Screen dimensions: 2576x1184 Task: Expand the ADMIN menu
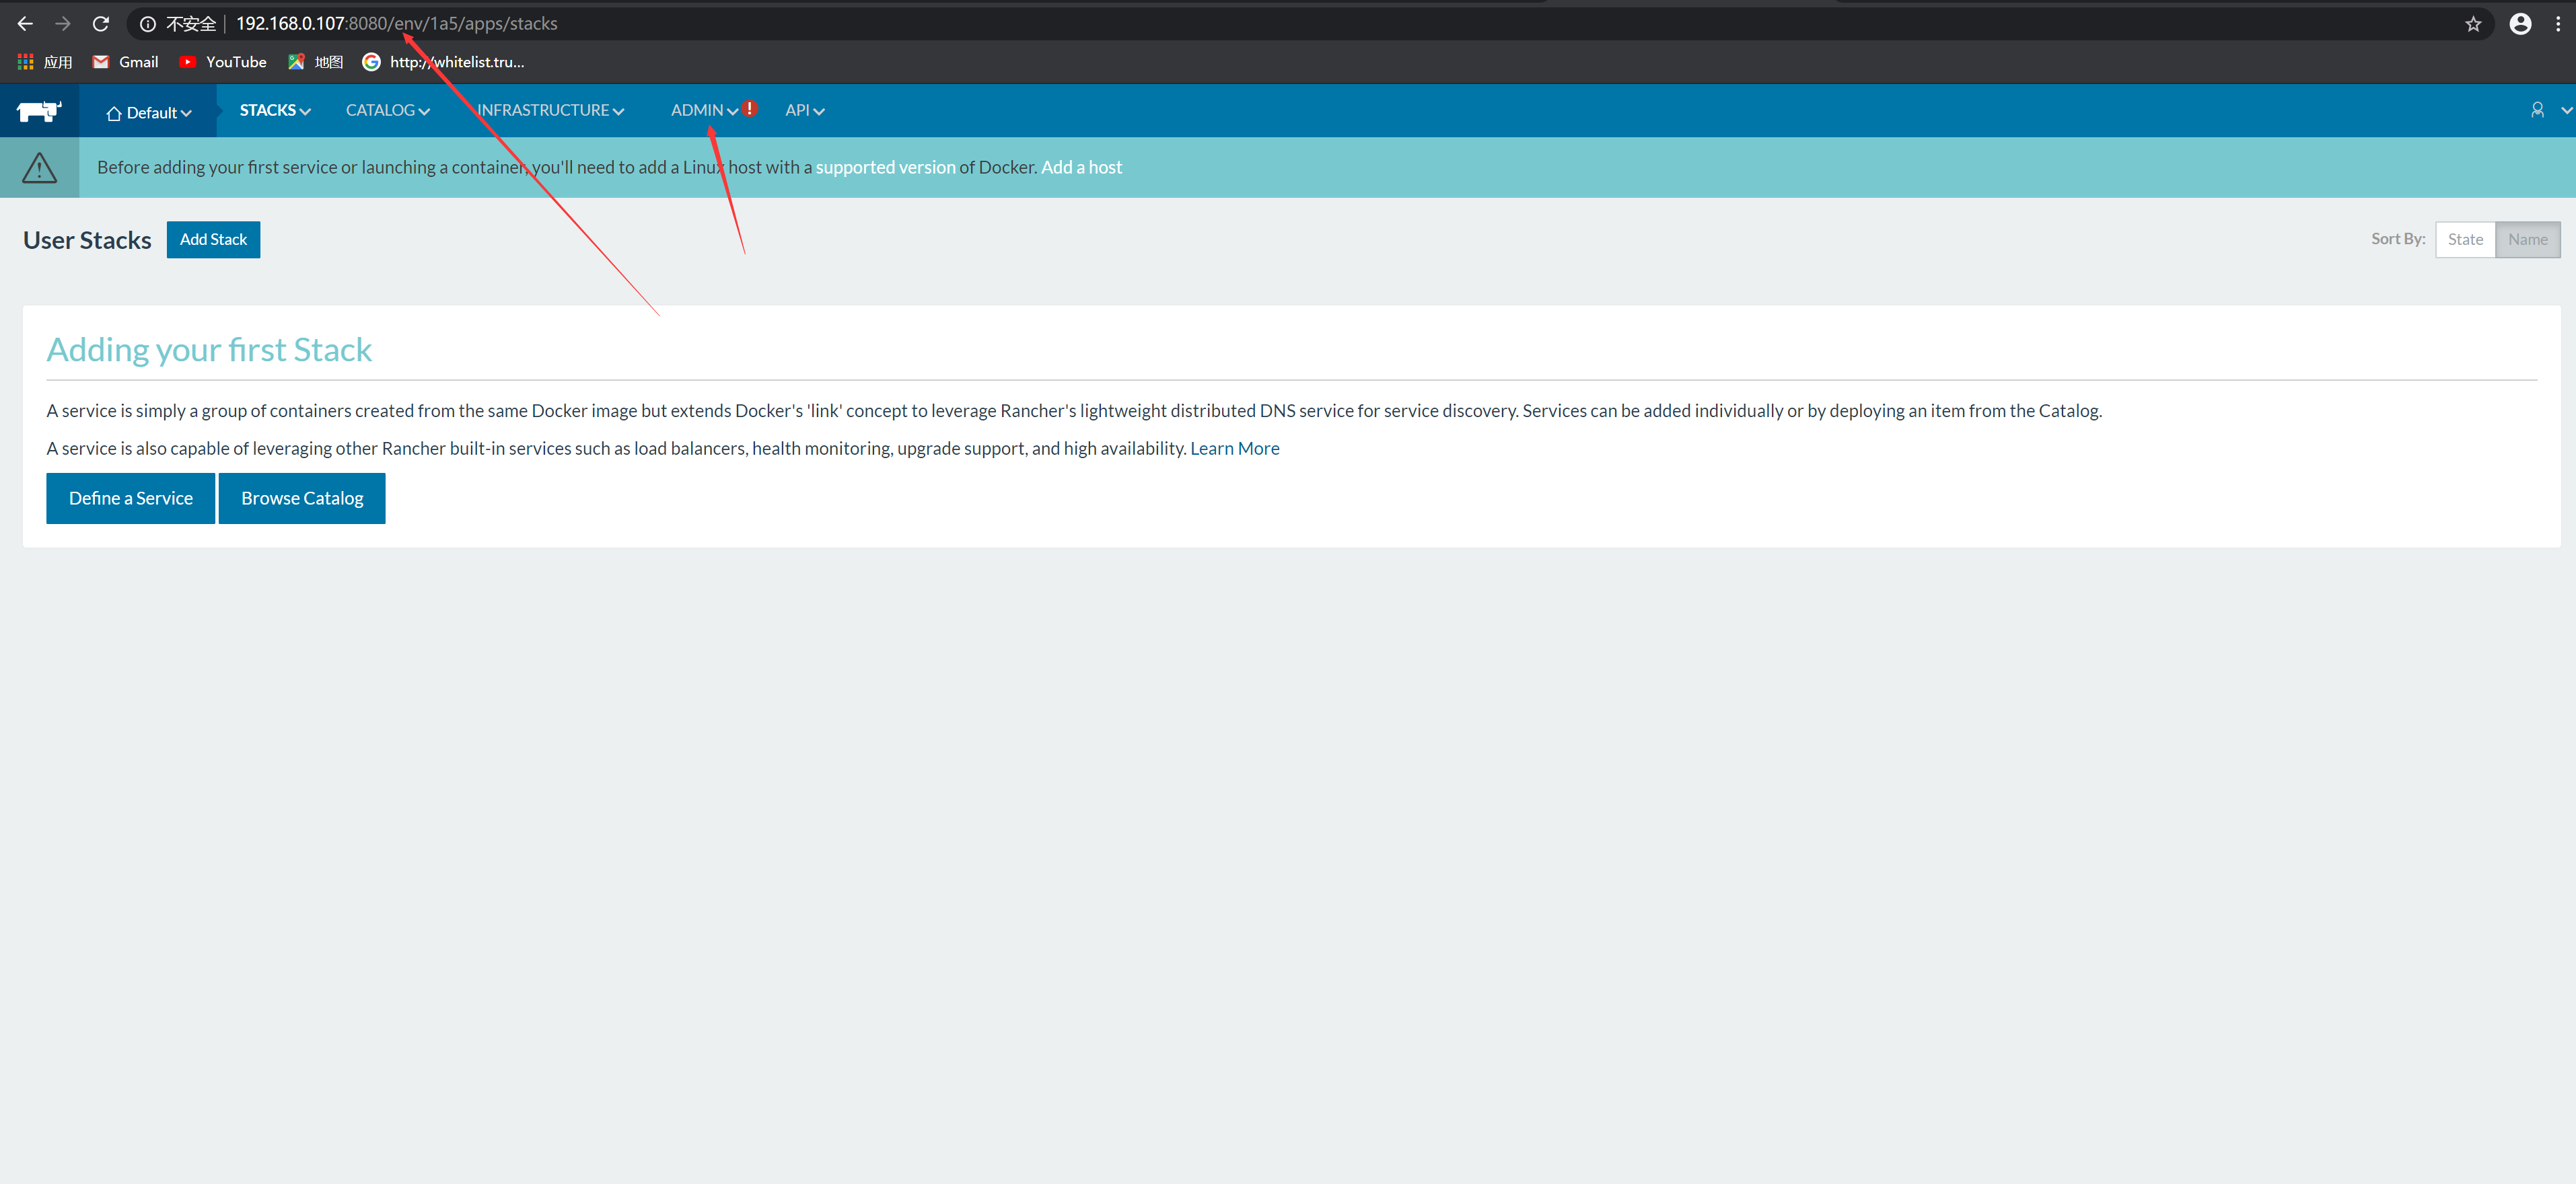704,110
